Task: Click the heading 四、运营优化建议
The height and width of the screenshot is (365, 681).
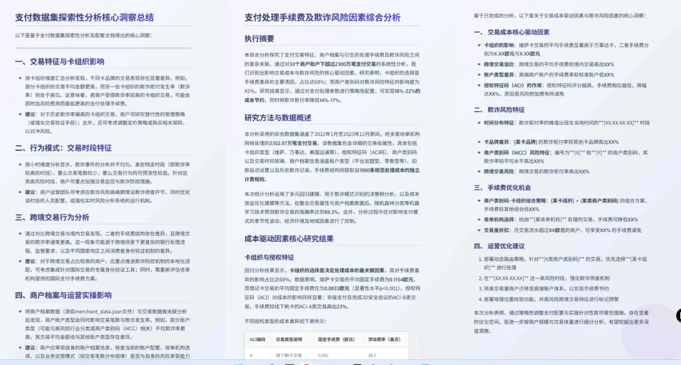Action: pos(499,246)
